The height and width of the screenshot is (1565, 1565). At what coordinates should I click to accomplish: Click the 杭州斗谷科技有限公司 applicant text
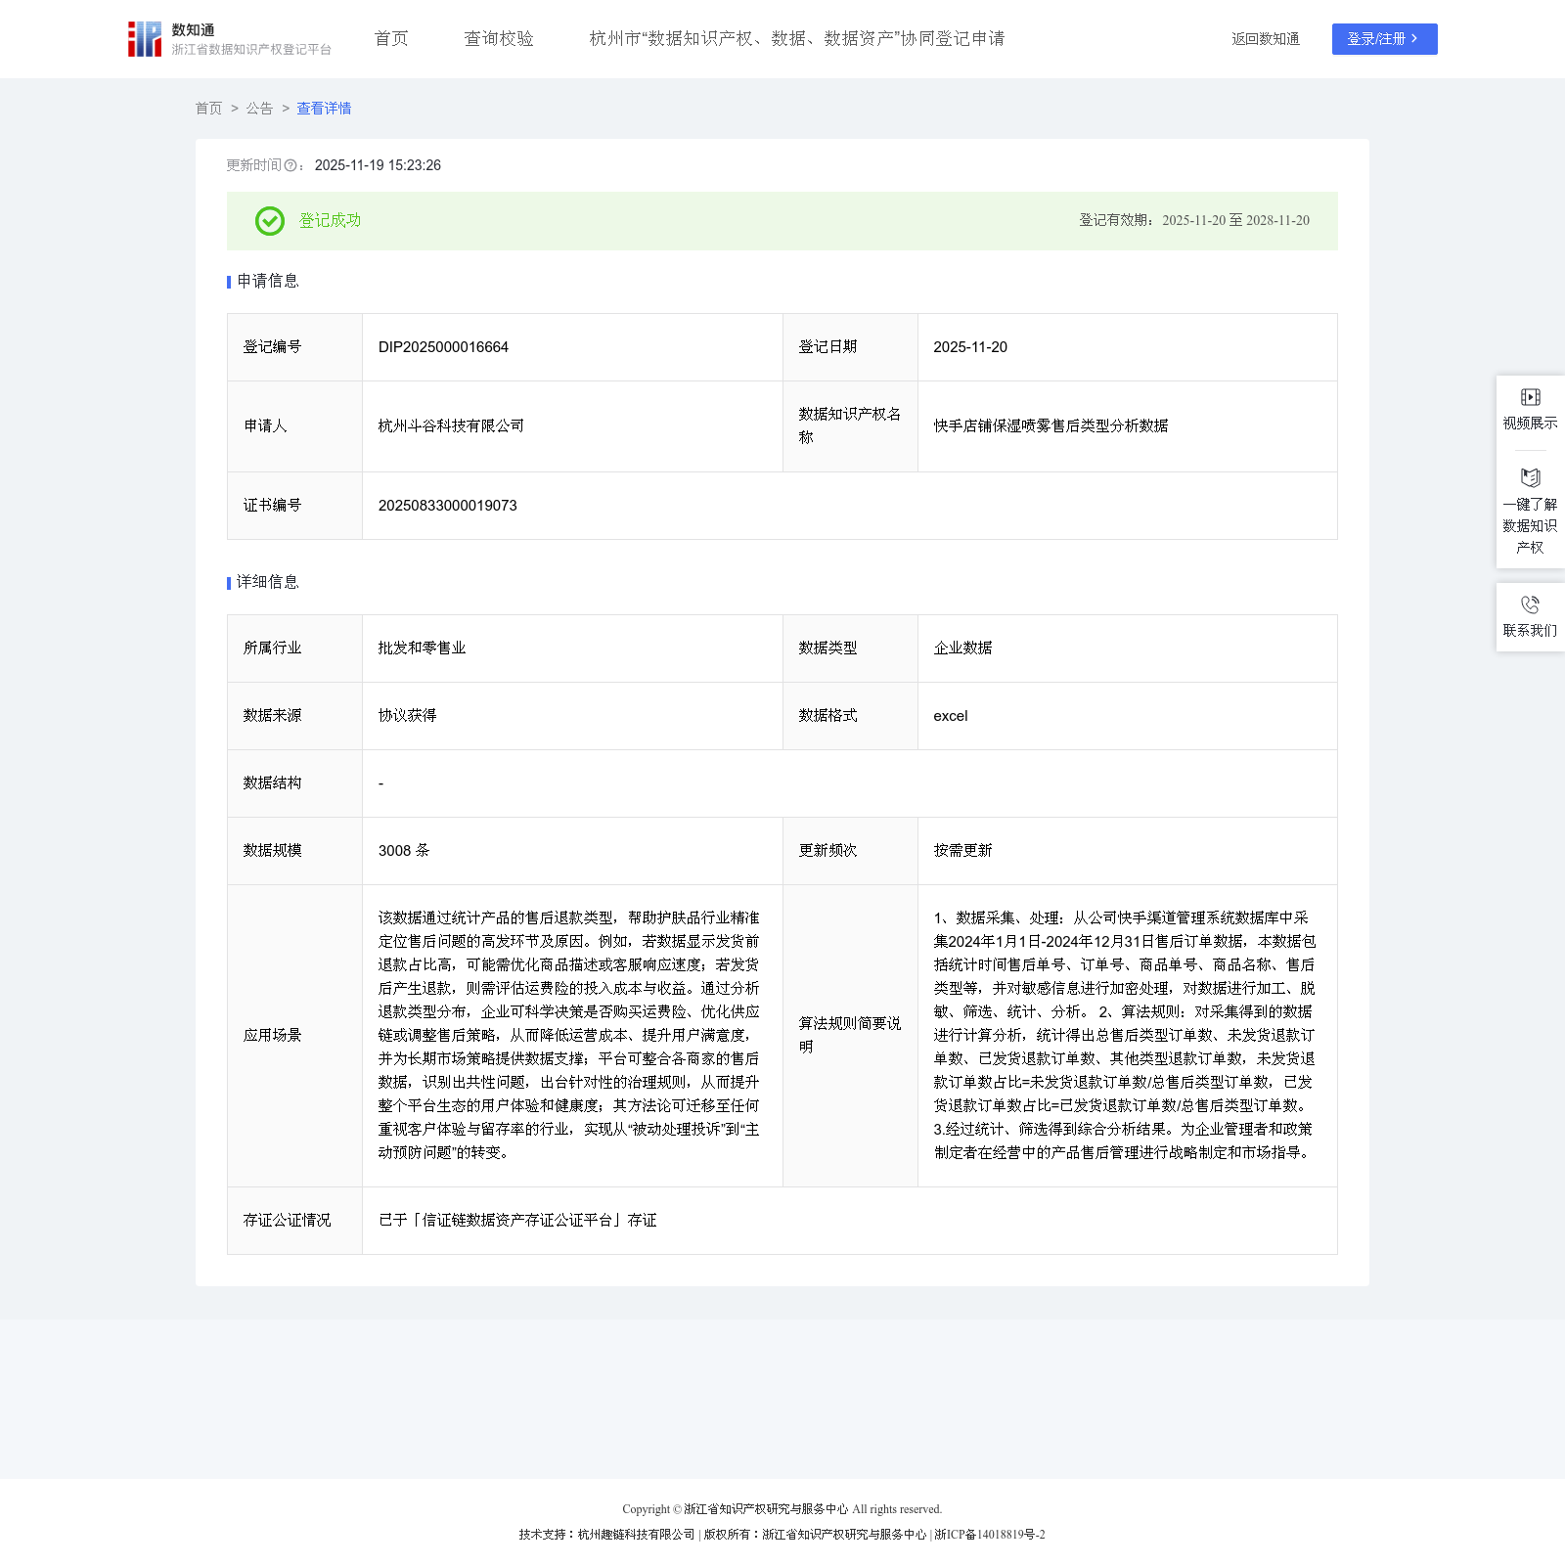click(x=451, y=426)
